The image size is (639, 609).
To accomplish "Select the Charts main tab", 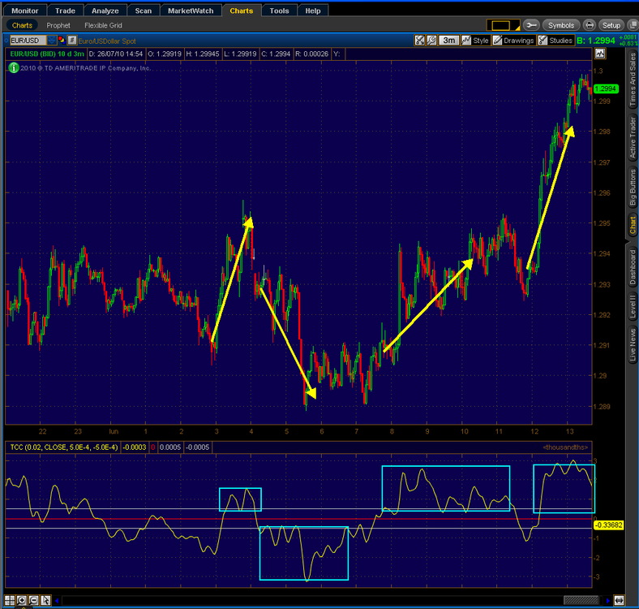I will (242, 11).
